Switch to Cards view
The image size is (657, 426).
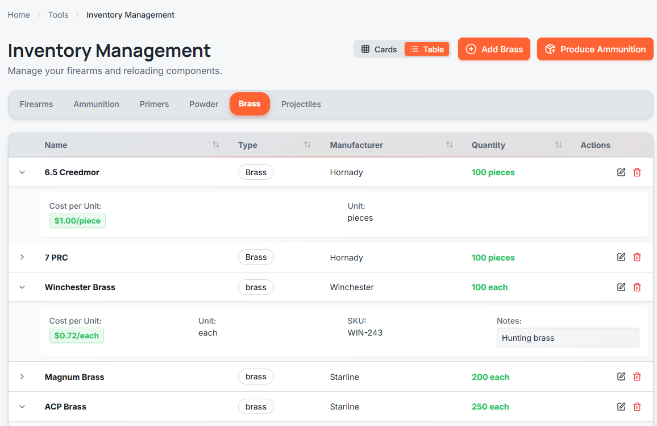(x=379, y=49)
